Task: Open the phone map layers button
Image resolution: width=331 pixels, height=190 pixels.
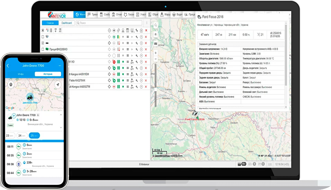Action: point(11,85)
